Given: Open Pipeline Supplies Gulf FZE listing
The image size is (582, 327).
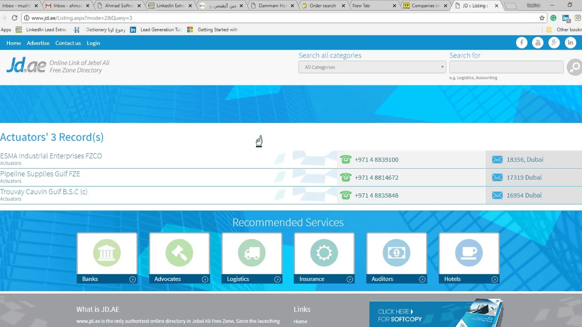Looking at the screenshot, I should click(40, 174).
